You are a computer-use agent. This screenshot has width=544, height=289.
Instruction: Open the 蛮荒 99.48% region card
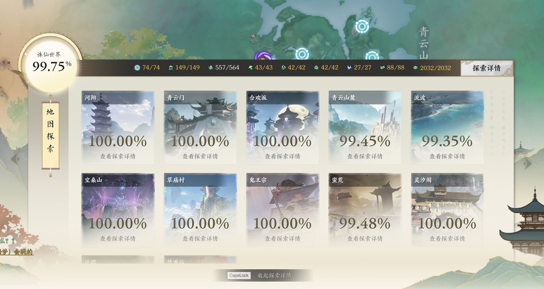365,210
